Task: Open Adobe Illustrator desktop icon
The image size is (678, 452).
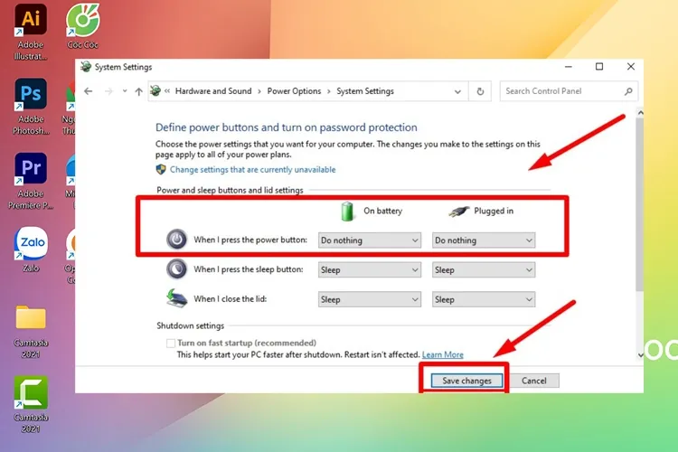Action: pos(31,20)
